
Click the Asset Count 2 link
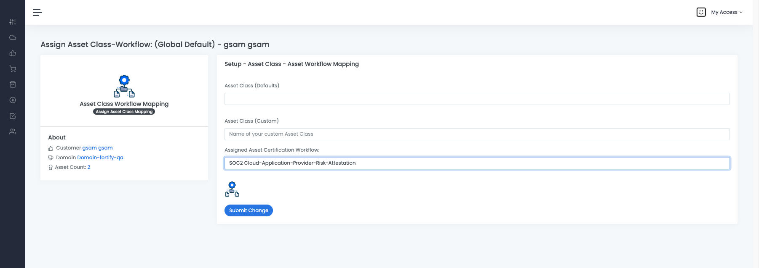[x=88, y=167]
